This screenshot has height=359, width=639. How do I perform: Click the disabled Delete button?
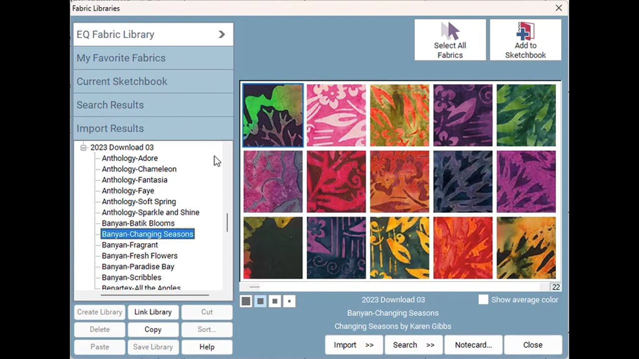[x=99, y=330]
